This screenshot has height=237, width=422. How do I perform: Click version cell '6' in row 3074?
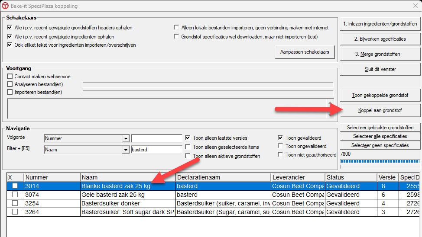click(x=388, y=195)
